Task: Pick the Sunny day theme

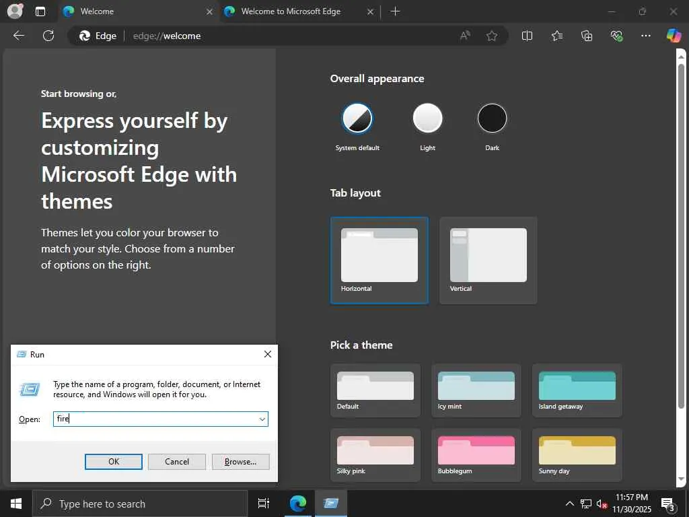Action: (x=577, y=455)
